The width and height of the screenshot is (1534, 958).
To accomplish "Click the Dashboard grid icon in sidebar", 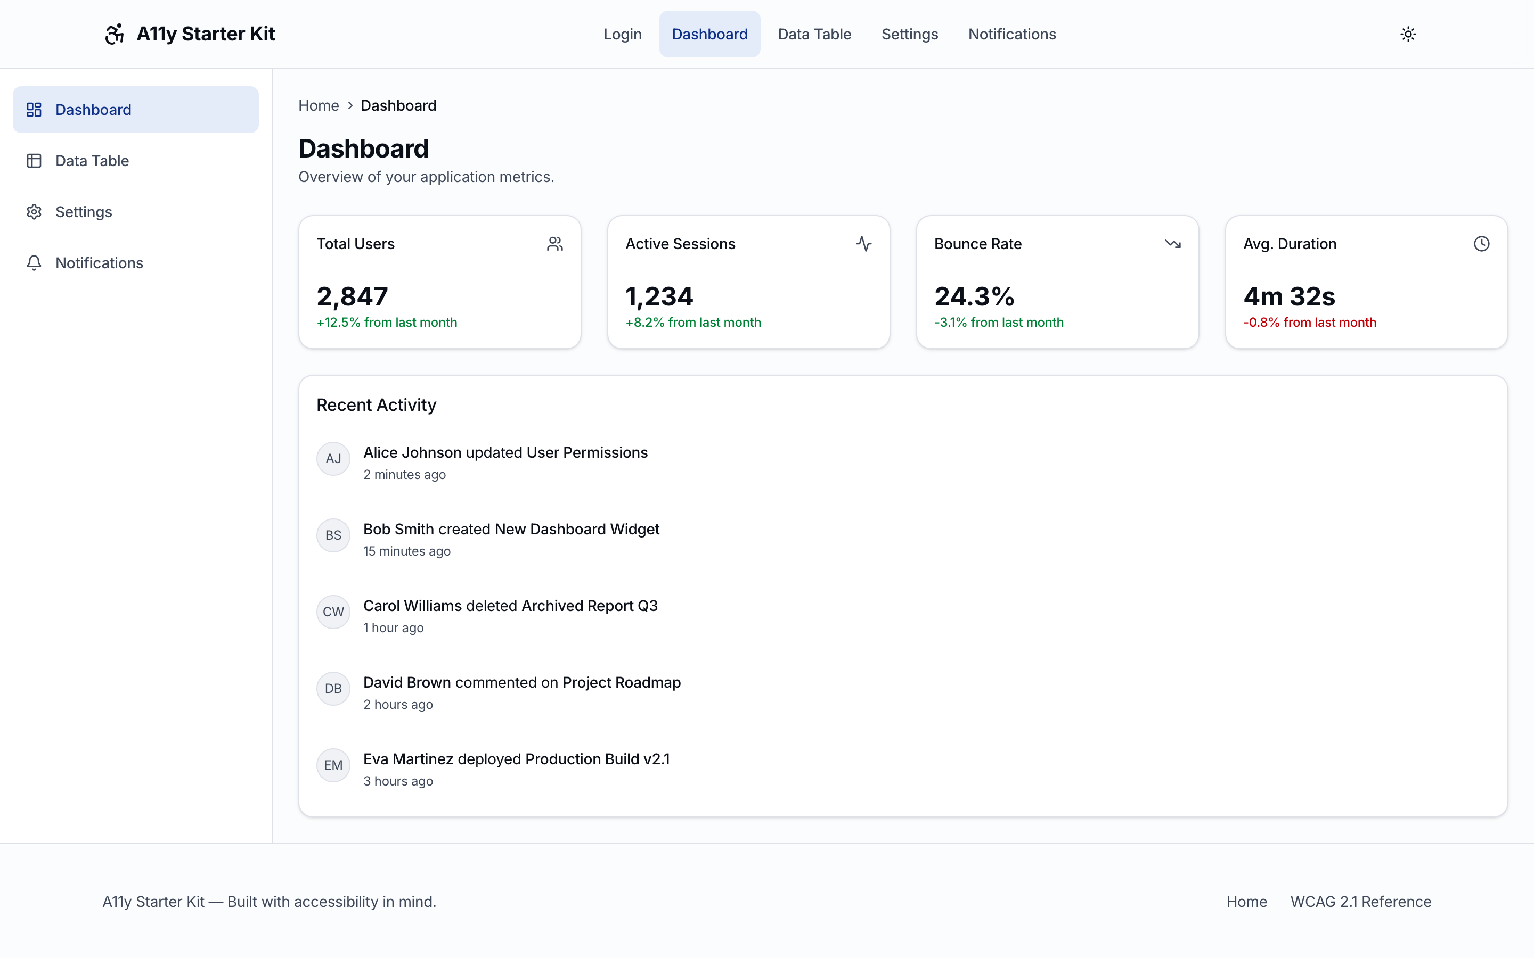I will [x=34, y=110].
